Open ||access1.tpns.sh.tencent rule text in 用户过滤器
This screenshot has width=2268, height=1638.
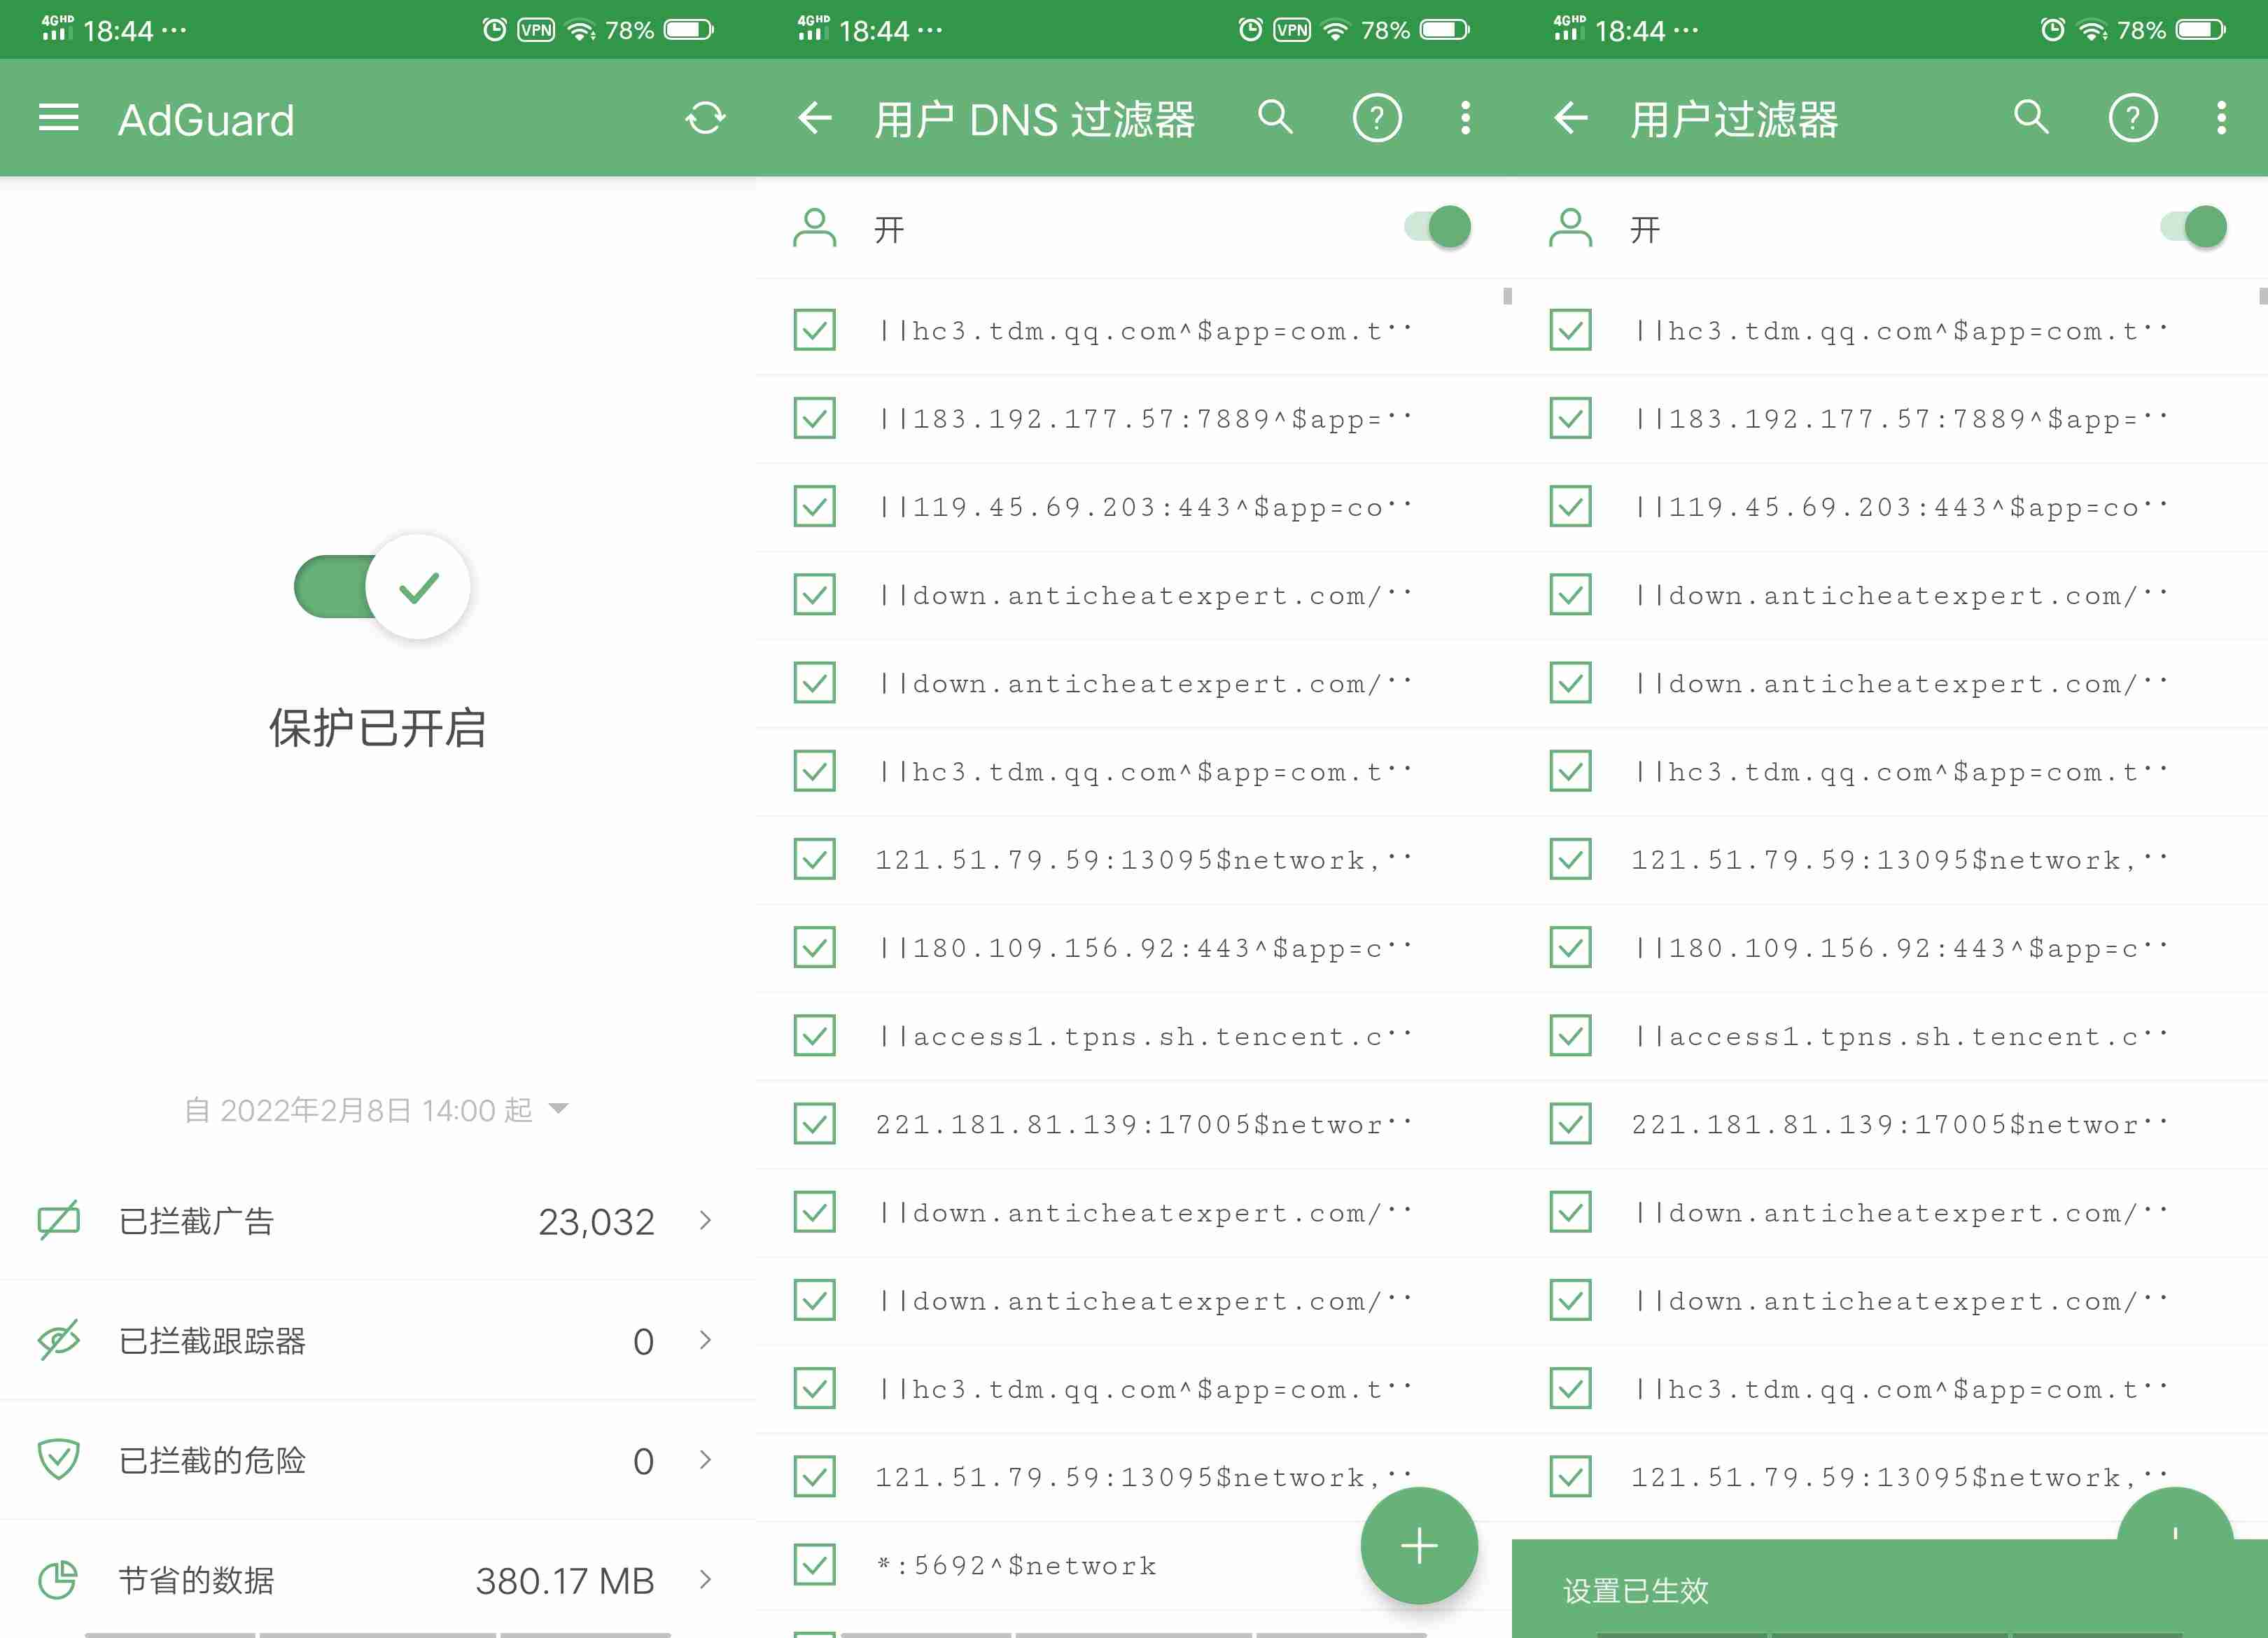pyautogui.click(x=1900, y=1035)
